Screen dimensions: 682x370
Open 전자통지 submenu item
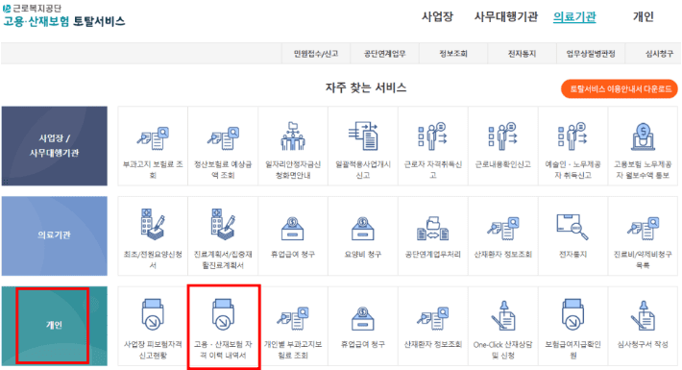tap(522, 54)
